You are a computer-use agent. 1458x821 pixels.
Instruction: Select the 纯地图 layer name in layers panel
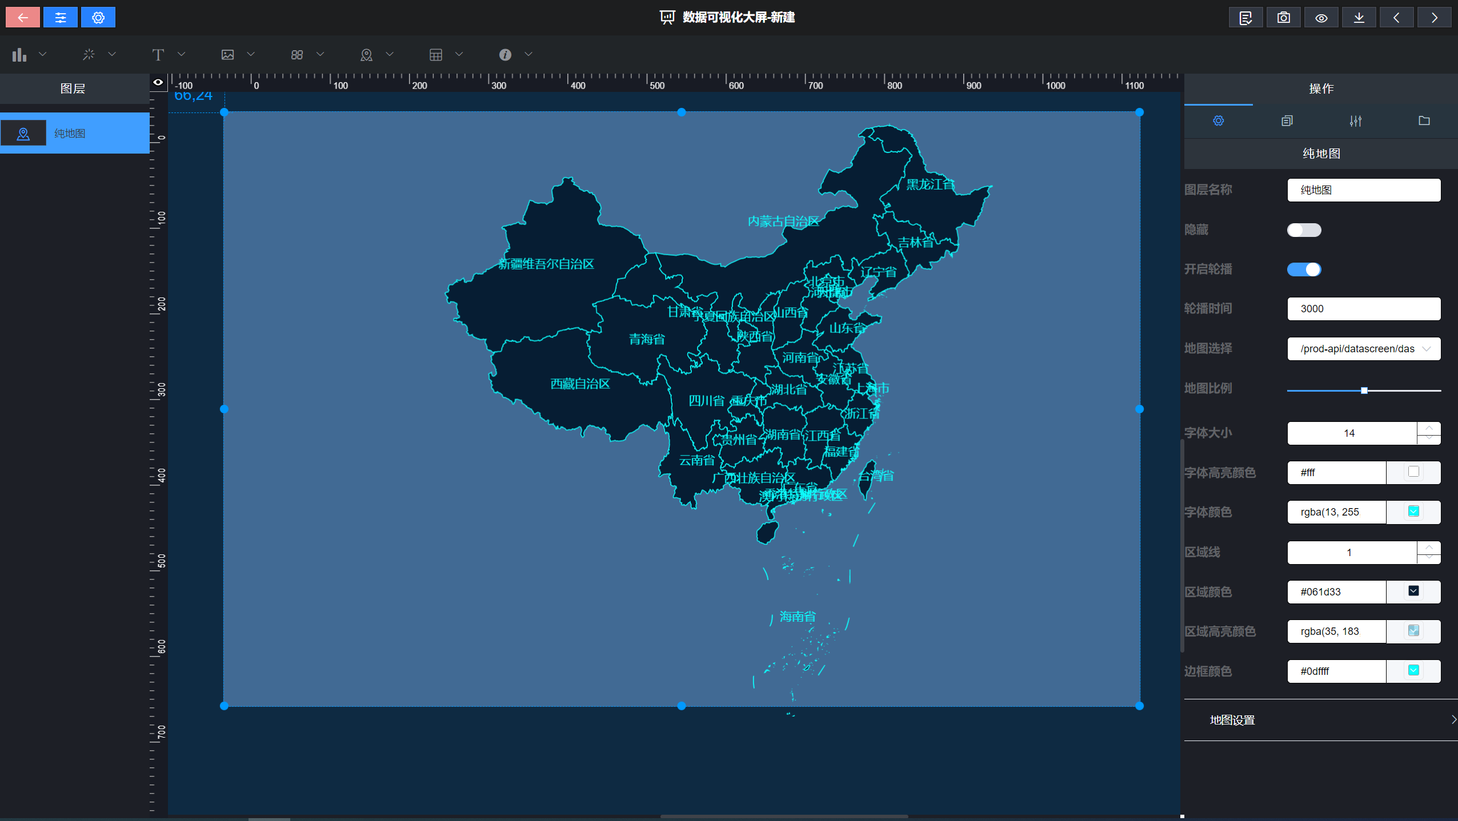pos(70,134)
